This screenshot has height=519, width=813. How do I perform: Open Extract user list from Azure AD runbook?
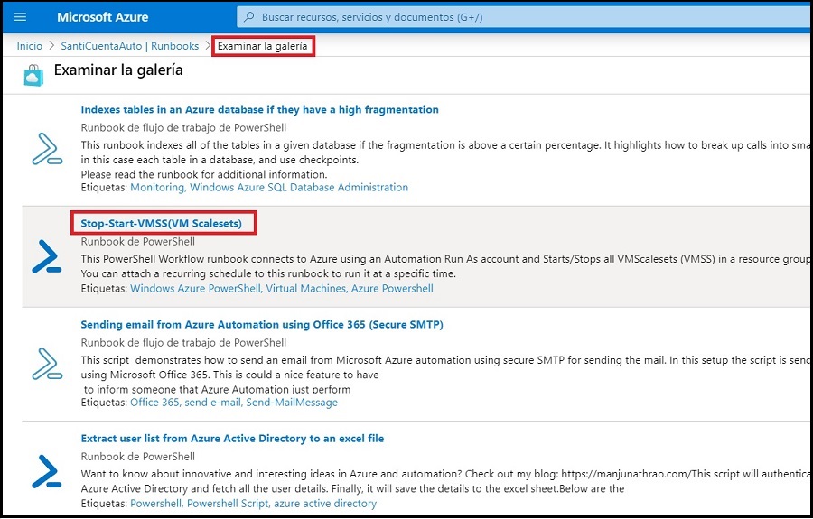(x=232, y=438)
